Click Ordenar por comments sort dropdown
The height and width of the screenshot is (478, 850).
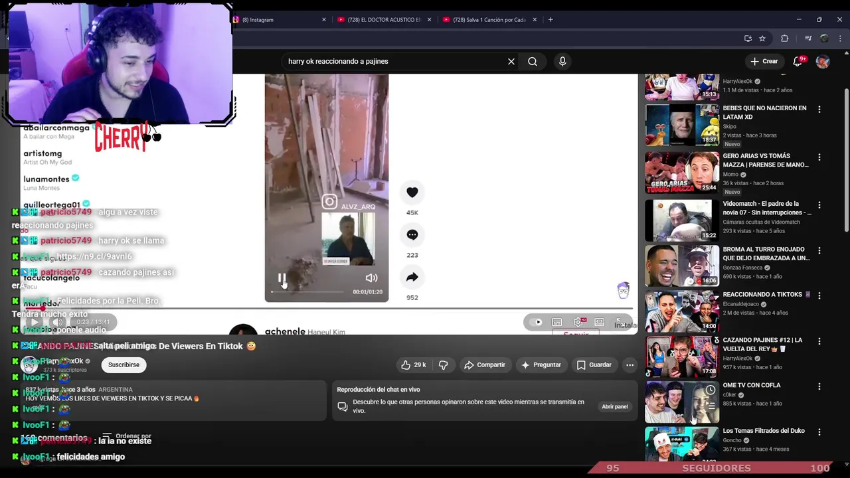point(127,437)
